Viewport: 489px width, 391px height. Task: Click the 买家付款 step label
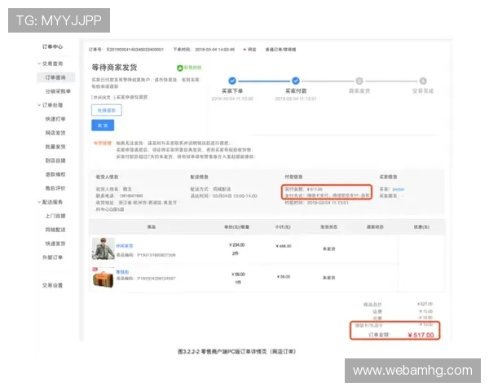tap(296, 91)
